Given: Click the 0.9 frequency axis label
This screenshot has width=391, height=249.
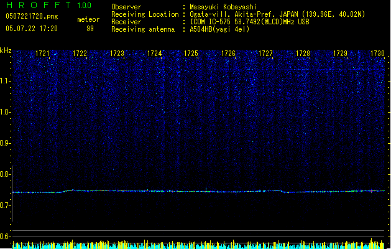Looking at the screenshot, I should [x=6, y=143].
